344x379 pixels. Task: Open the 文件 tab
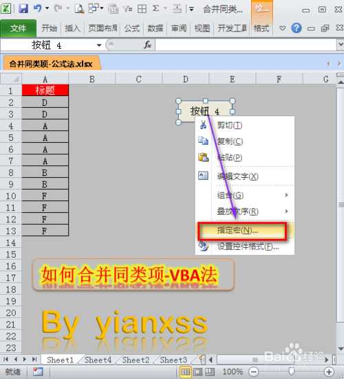coord(18,28)
